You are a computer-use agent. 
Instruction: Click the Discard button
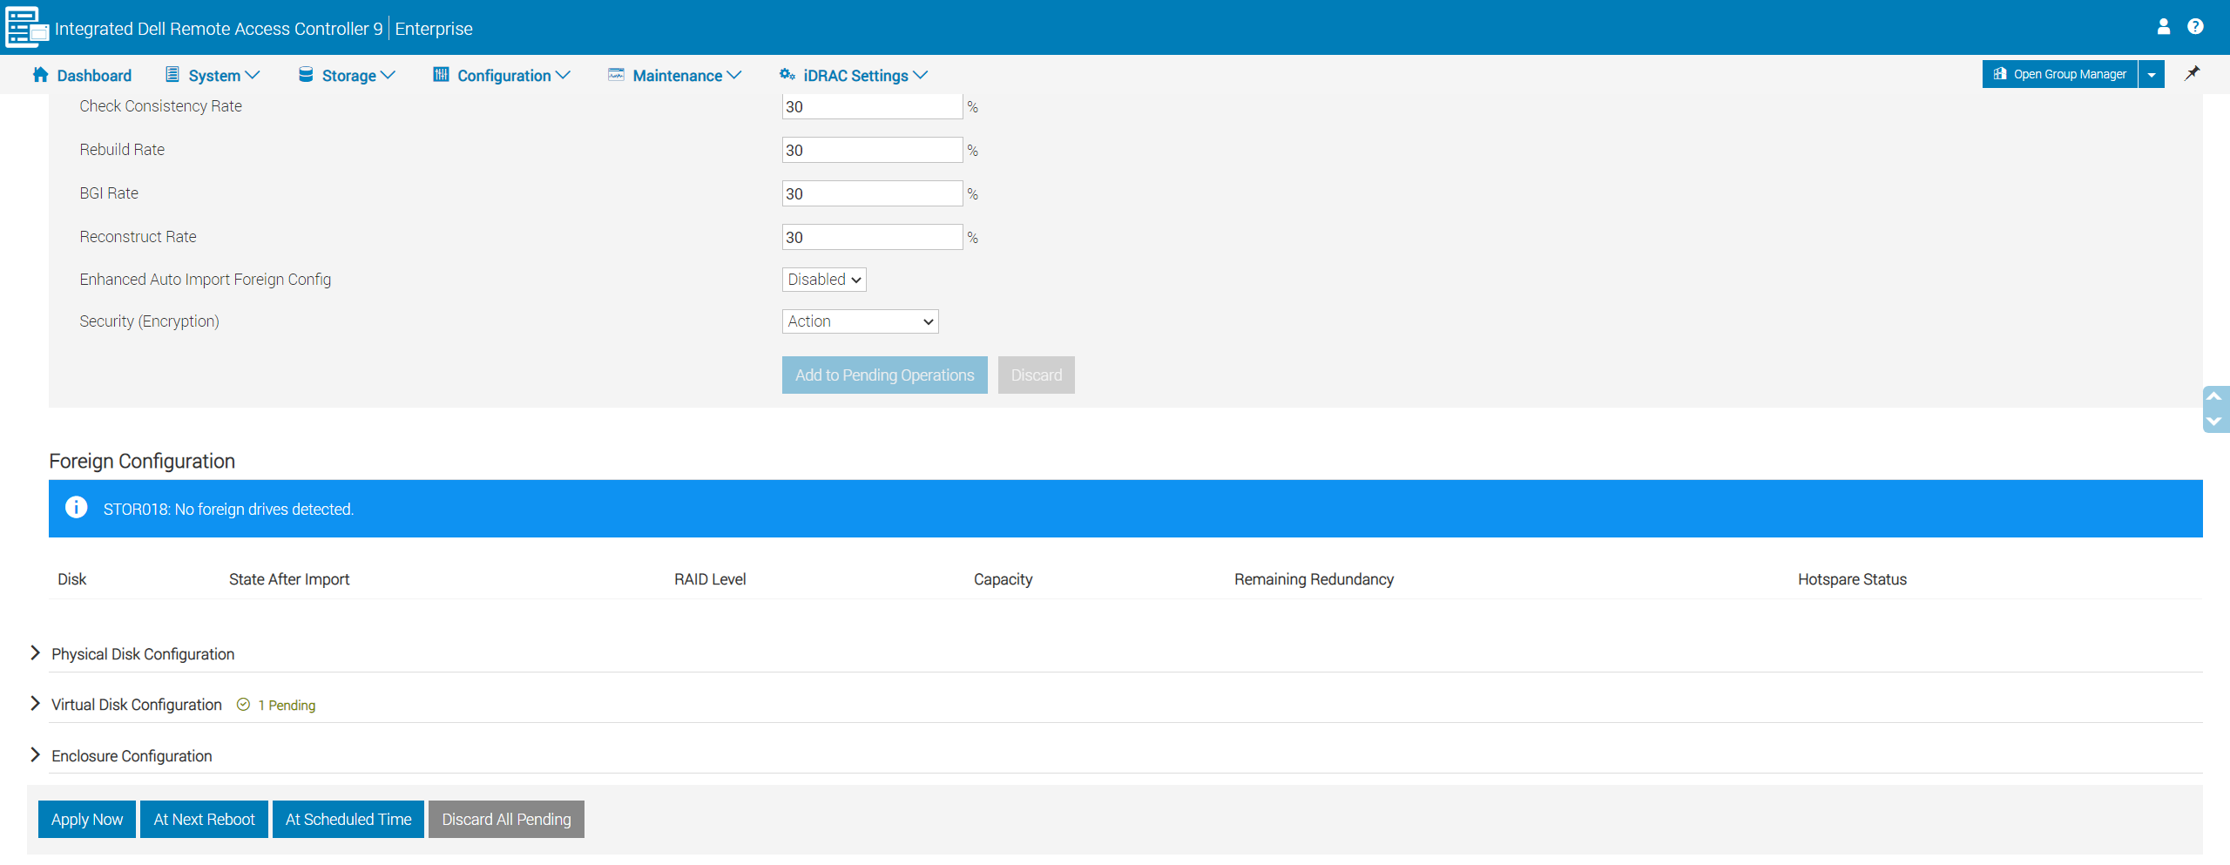pos(1037,375)
